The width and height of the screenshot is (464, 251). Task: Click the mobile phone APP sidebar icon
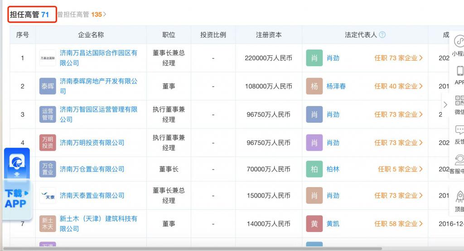click(x=459, y=71)
